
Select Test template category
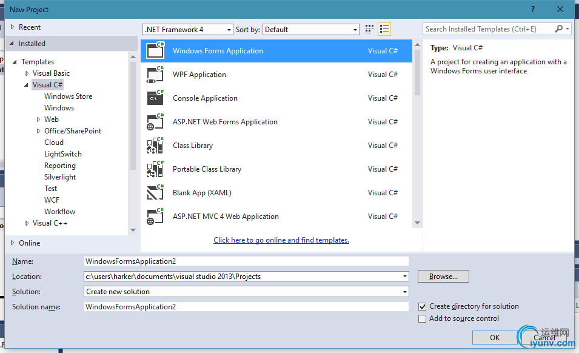click(50, 189)
